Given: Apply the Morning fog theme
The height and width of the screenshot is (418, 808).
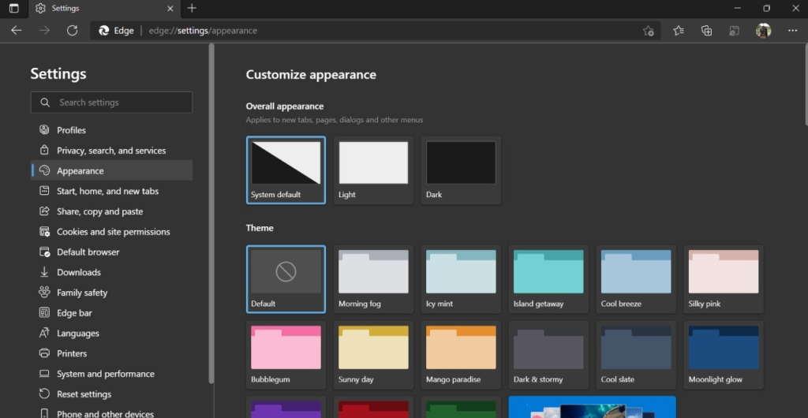Looking at the screenshot, I should (x=373, y=279).
